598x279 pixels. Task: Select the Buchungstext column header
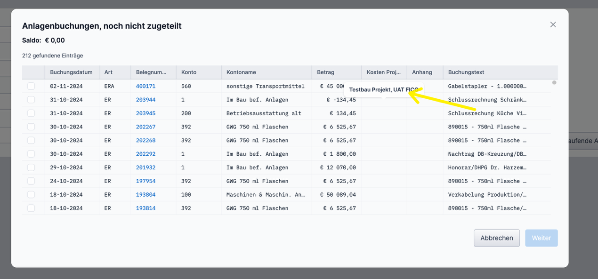click(466, 72)
